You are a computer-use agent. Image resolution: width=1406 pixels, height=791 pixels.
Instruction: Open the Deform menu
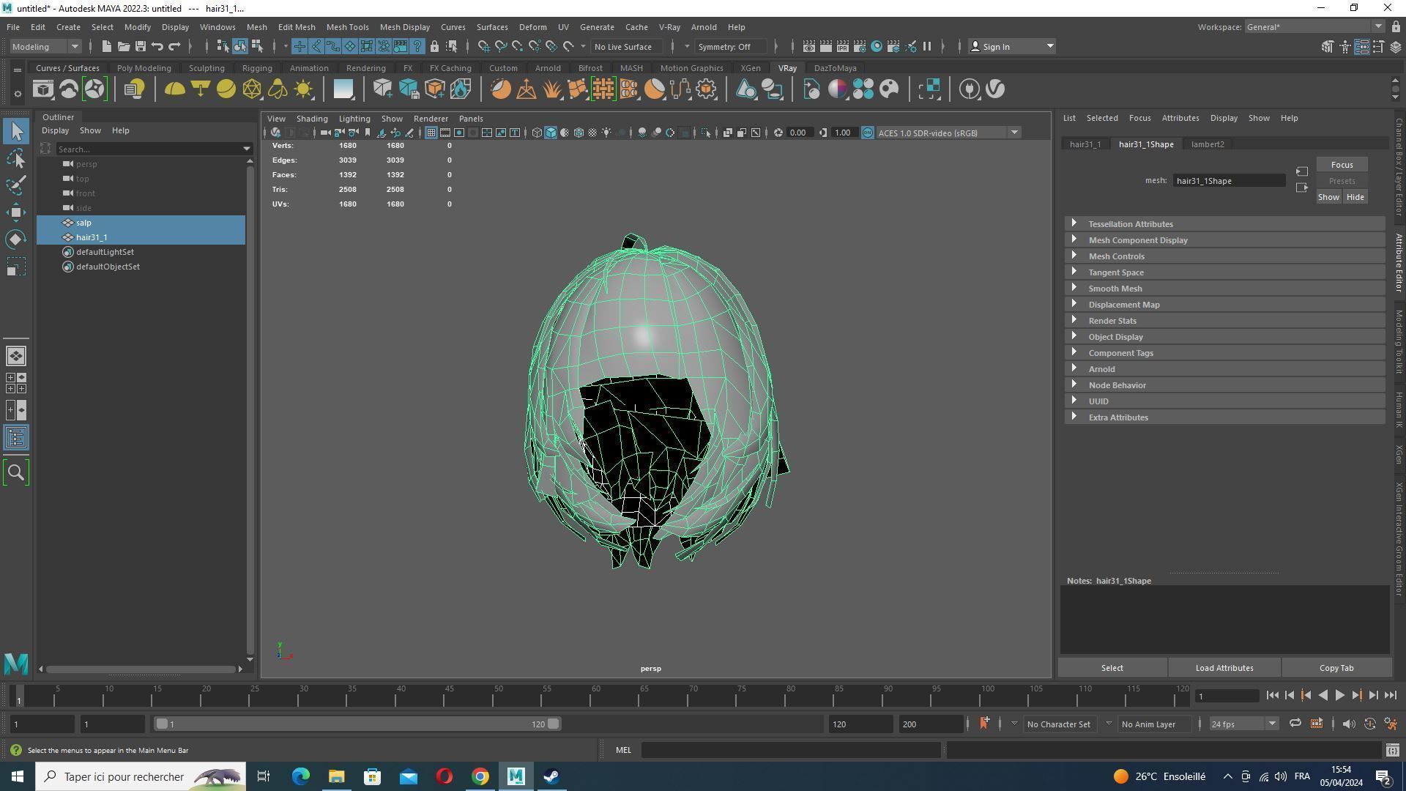[532, 27]
